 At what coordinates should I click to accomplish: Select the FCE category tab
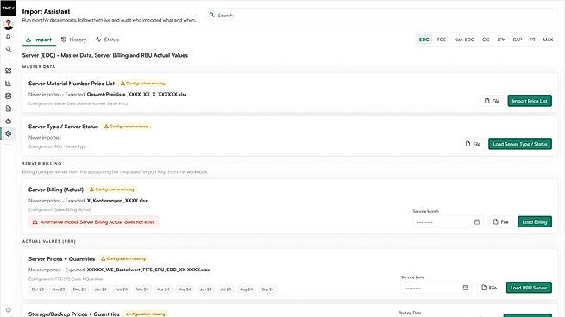442,40
